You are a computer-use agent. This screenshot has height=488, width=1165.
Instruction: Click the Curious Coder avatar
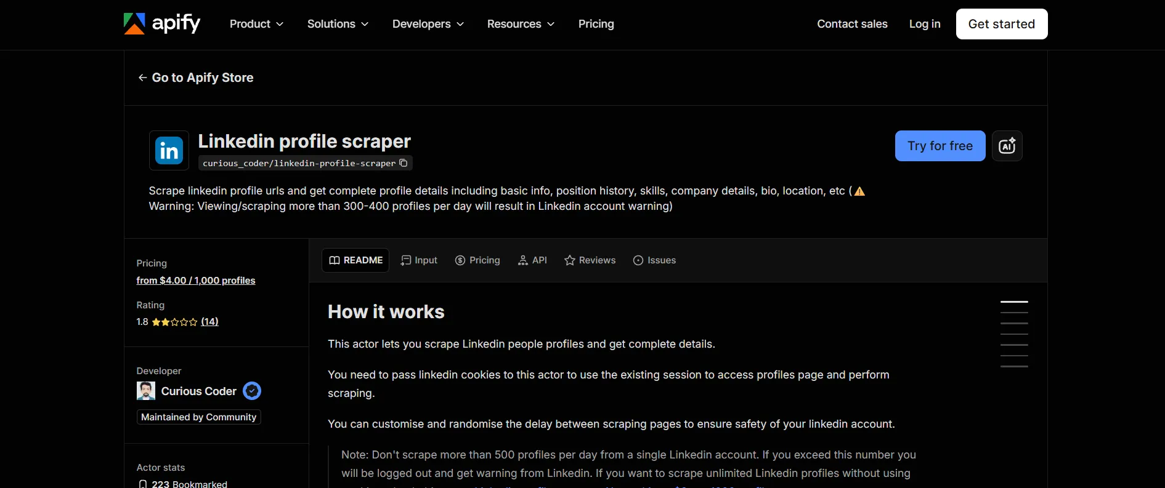pyautogui.click(x=146, y=391)
